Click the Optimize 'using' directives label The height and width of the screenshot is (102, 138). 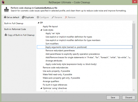click(55, 88)
